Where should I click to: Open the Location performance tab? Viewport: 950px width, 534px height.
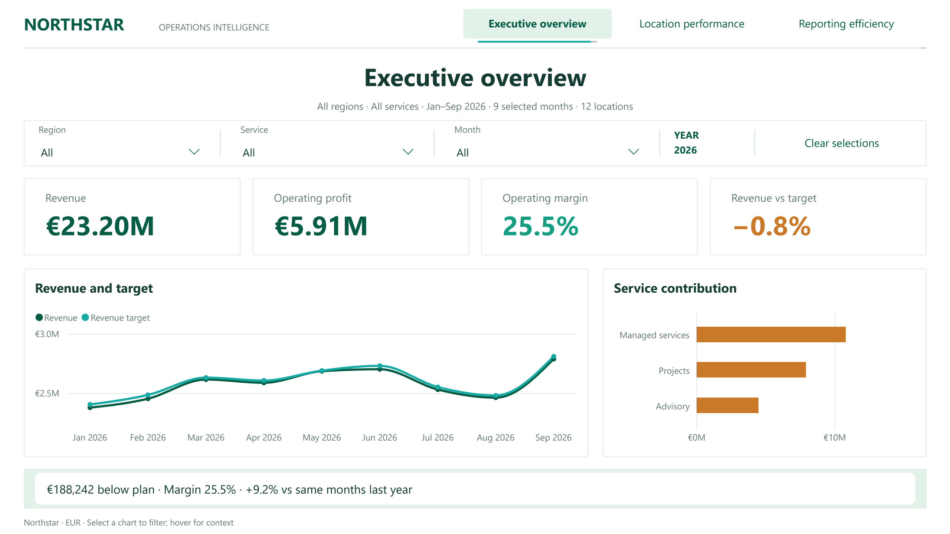pyautogui.click(x=692, y=24)
